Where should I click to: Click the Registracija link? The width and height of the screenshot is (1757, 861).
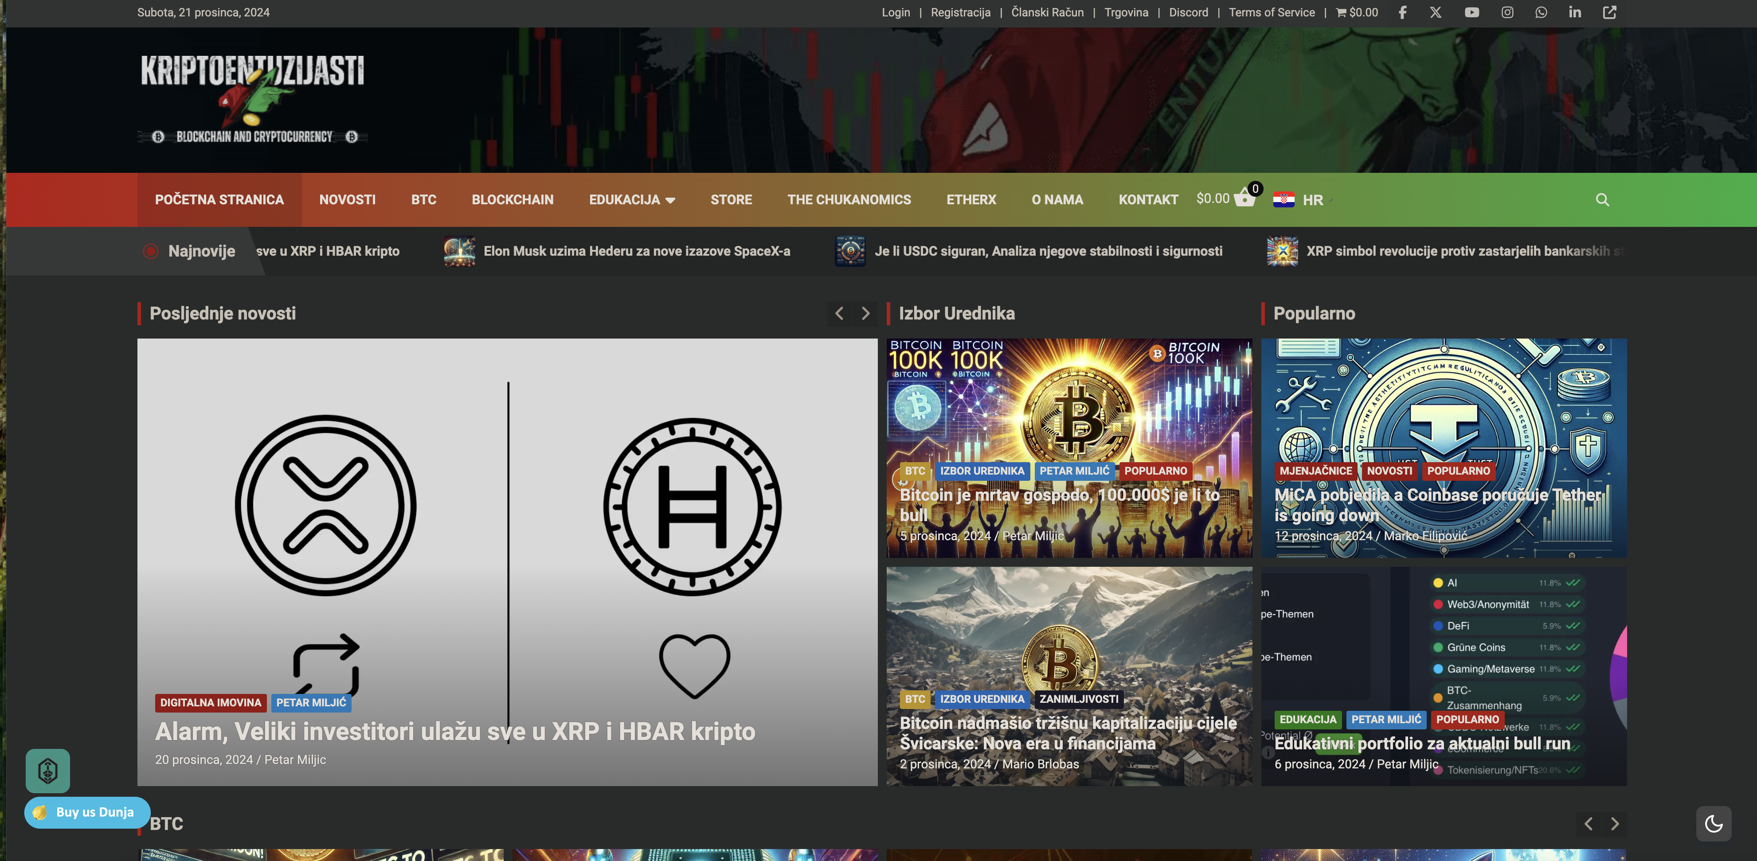point(960,12)
